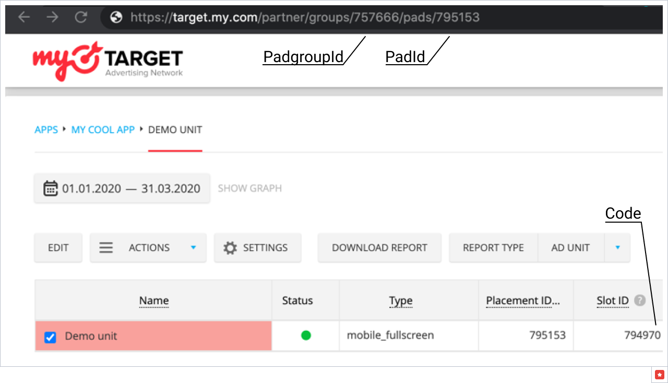Select the Demo Unit tab
The width and height of the screenshot is (668, 383).
[x=175, y=129]
